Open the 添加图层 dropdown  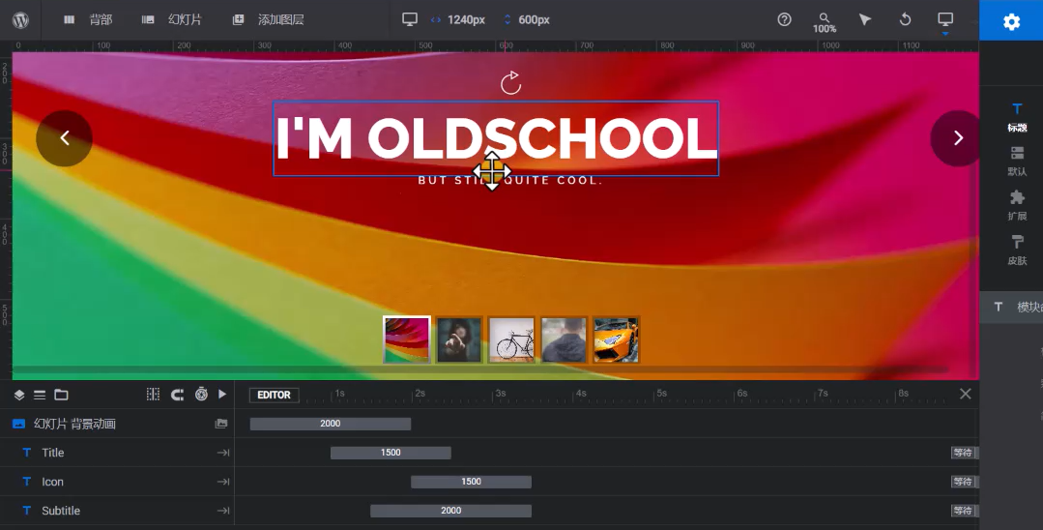[269, 19]
